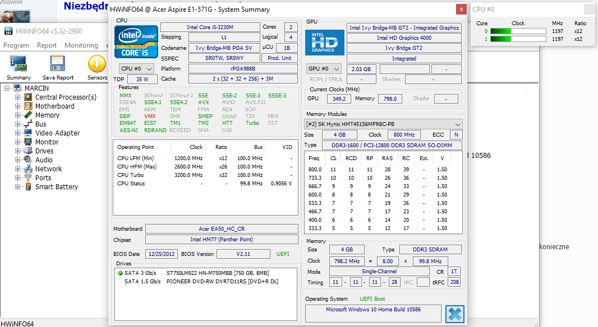Click the CPU Turbo operating point row
Screen dimensions: 598x327
(x=205, y=175)
